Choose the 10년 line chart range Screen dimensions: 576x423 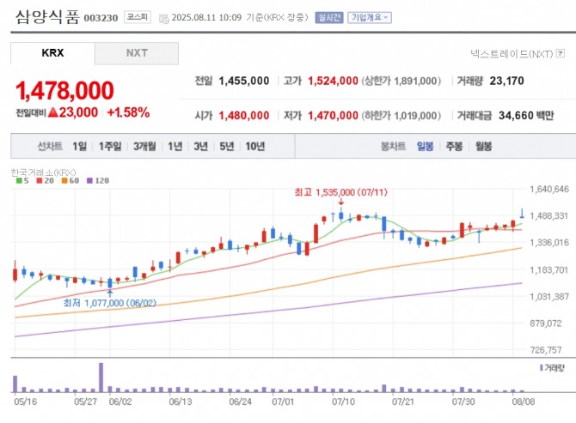pyautogui.click(x=254, y=147)
